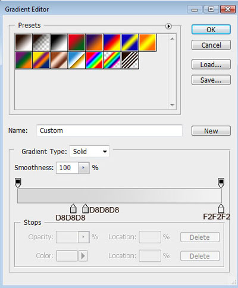Click the left opacity stop above gradient bar
Image resolution: width=238 pixels, height=288 pixels.
pos(18,183)
